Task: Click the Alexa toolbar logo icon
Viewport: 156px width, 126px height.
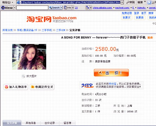Action: (3, 8)
